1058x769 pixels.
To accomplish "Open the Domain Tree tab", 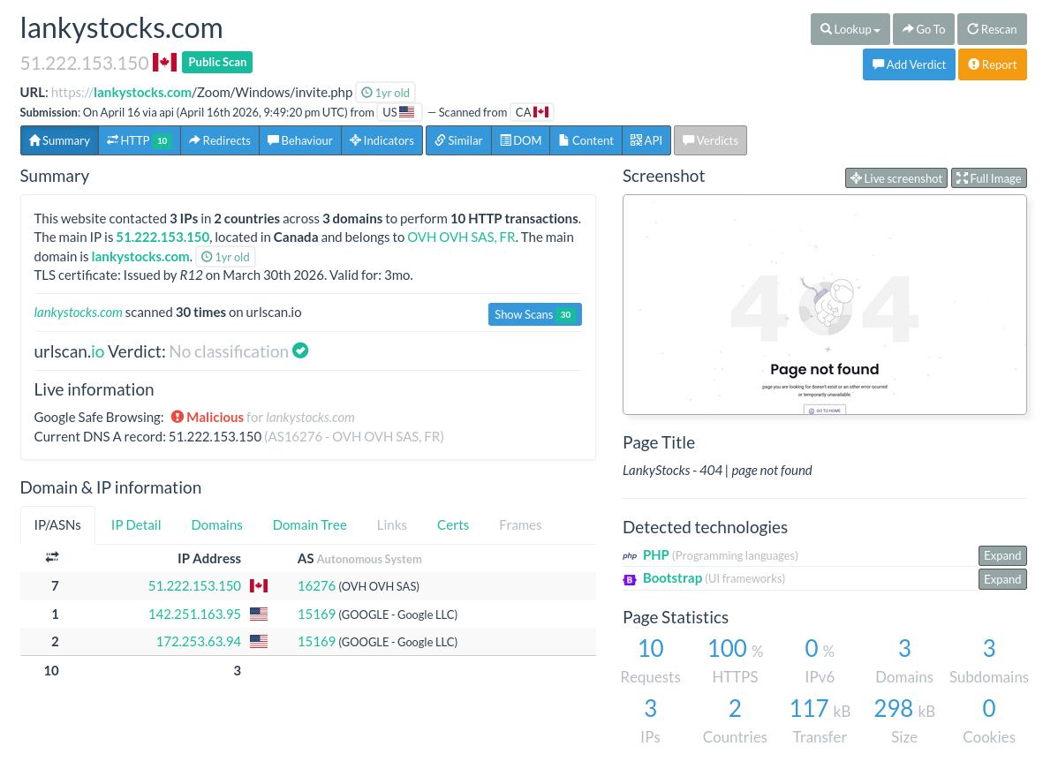I will (x=309, y=524).
